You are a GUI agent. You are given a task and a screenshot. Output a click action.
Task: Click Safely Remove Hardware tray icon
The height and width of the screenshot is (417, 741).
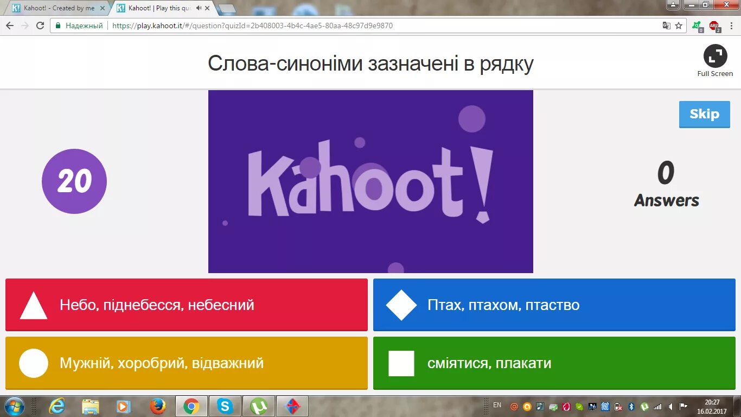click(x=553, y=406)
